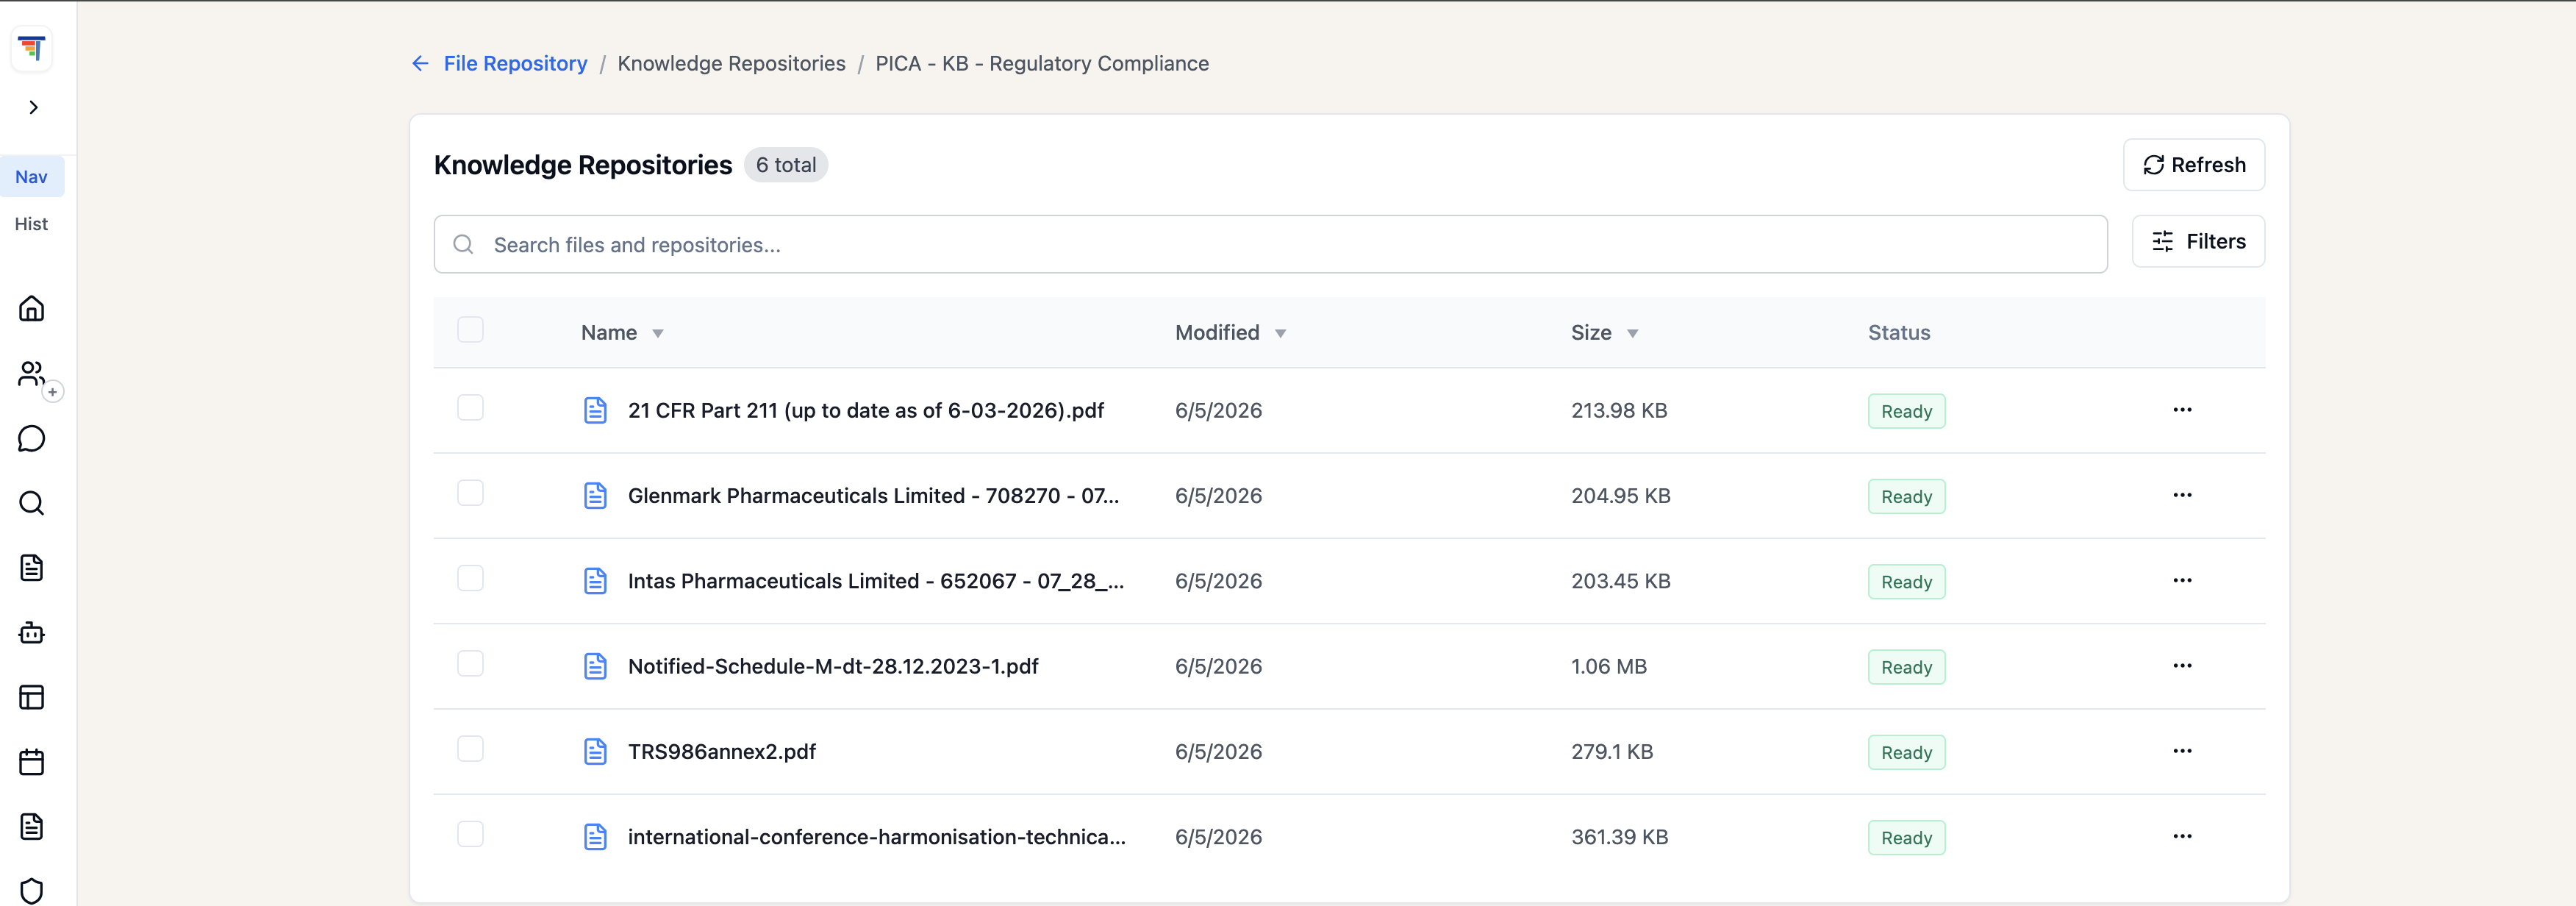The width and height of the screenshot is (2576, 906).
Task: Click file icon of Notified-Schedule-M
Action: (595, 666)
